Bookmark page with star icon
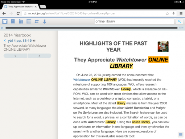This screenshot has height=139, width=185. (x=167, y=13)
